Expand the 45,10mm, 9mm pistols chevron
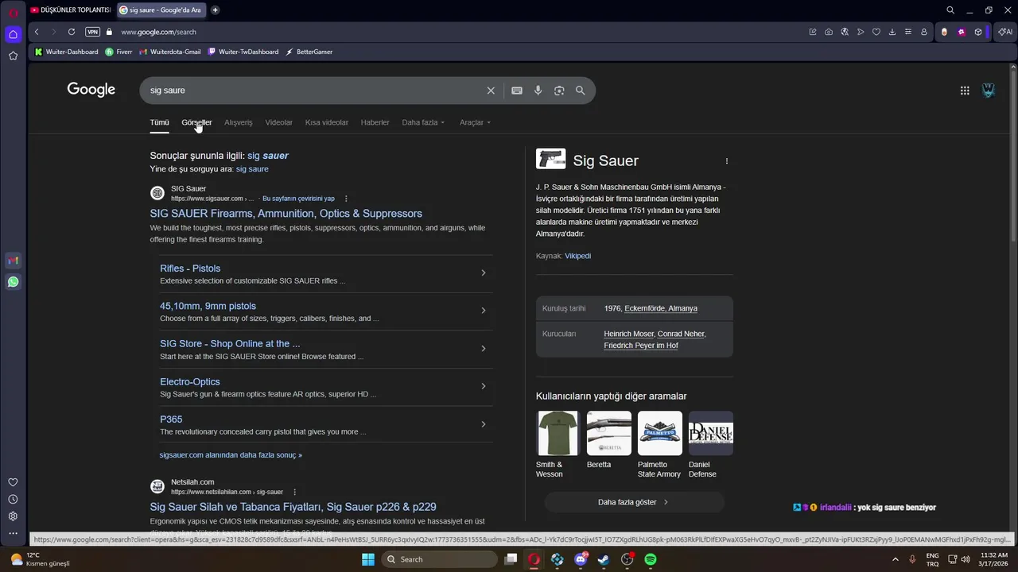 coord(484,311)
